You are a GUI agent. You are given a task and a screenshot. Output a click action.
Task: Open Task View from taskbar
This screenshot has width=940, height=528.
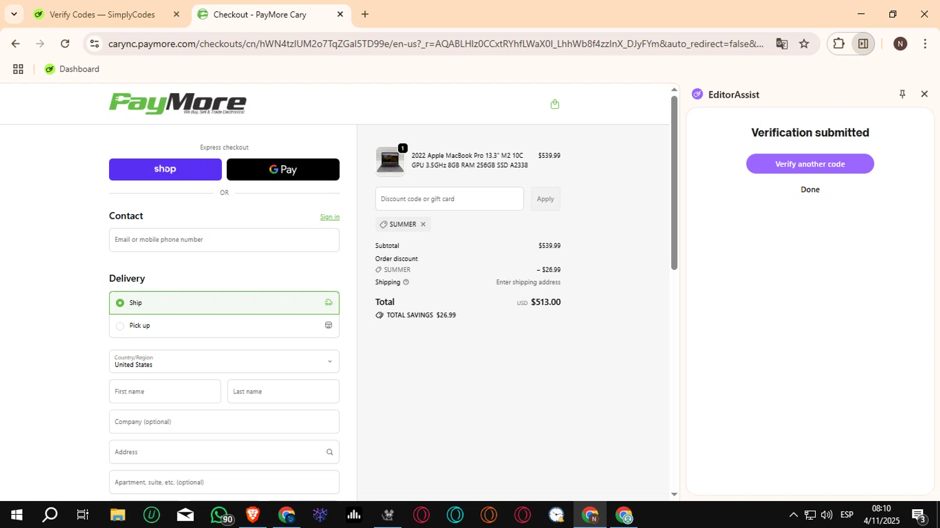coord(83,515)
